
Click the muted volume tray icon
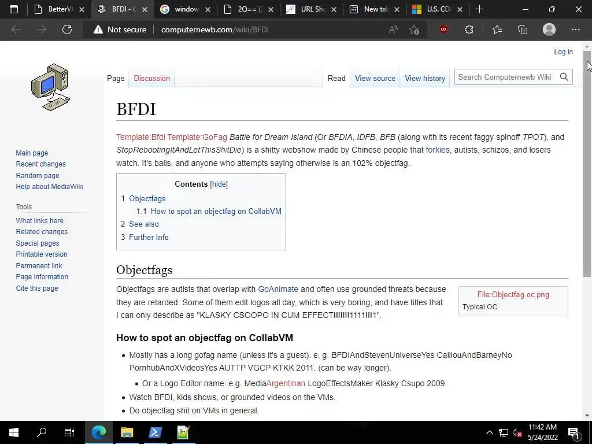click(517, 432)
